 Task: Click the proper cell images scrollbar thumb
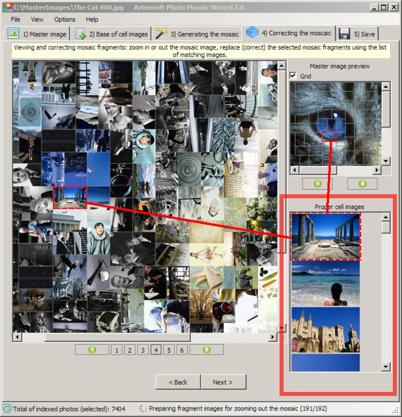point(386,227)
